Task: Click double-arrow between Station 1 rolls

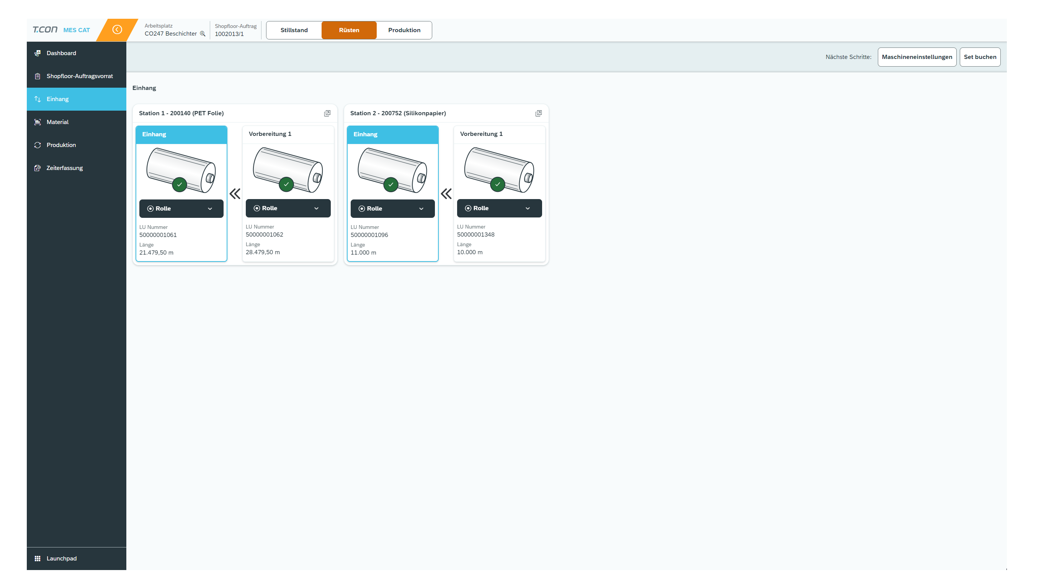Action: [x=235, y=194]
